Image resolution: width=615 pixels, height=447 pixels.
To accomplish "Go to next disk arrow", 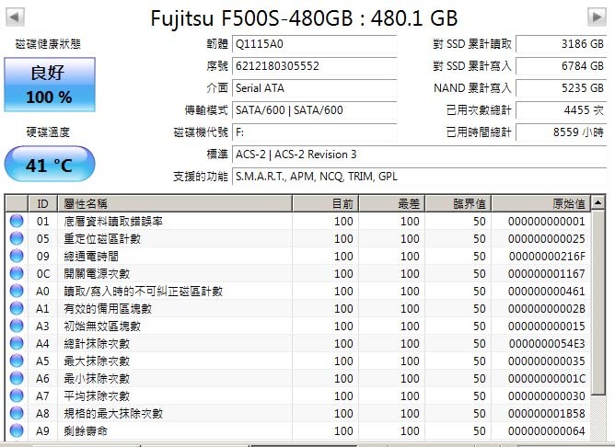I will pyautogui.click(x=597, y=17).
